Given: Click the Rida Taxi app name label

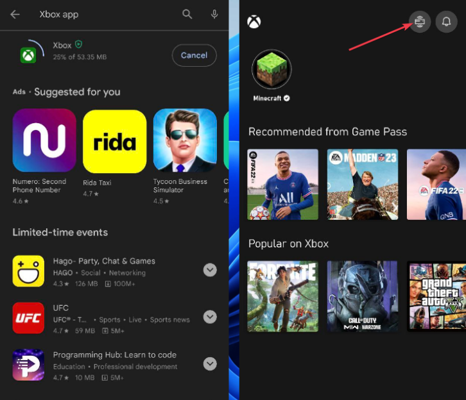Looking at the screenshot, I should point(97,183).
